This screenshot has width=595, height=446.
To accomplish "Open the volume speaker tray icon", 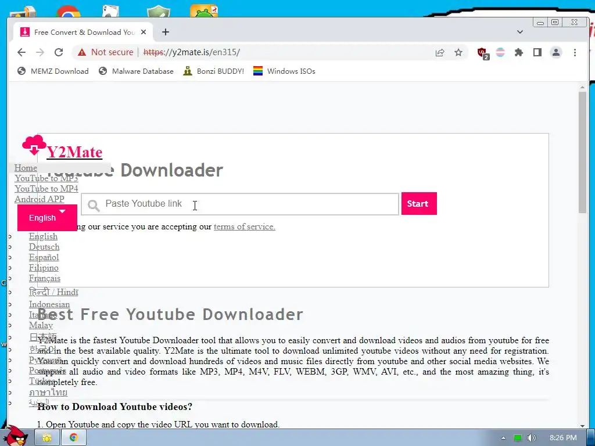I will pos(531,438).
